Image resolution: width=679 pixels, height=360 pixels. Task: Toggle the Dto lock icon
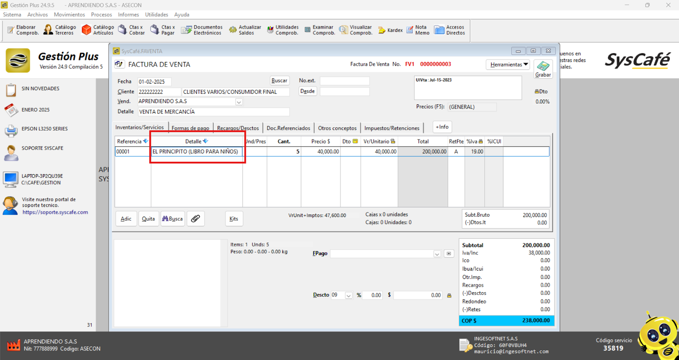coord(537,92)
